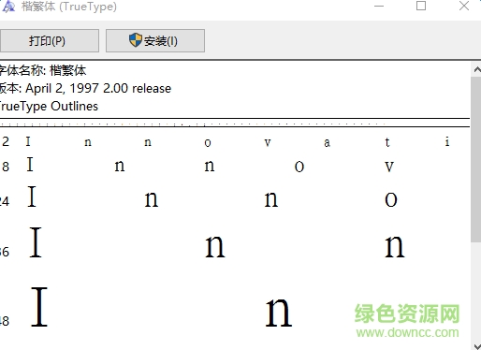Close the font viewer window

pyautogui.click(x=464, y=6)
